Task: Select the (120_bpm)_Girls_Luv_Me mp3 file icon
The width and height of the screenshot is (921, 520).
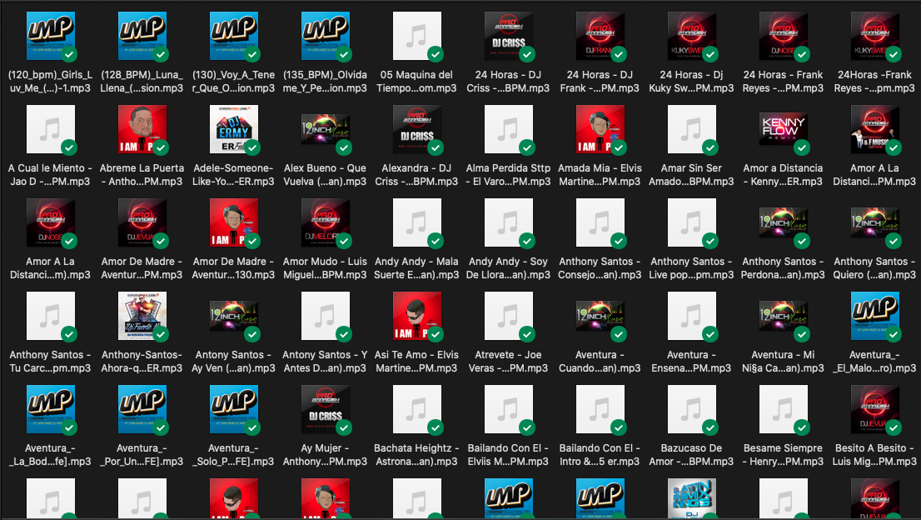Action: coord(50,37)
